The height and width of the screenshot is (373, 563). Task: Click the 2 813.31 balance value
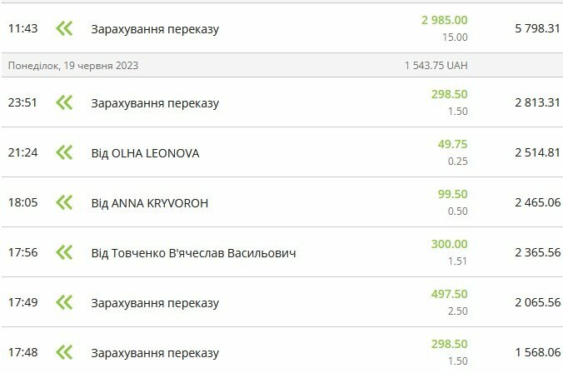(538, 102)
